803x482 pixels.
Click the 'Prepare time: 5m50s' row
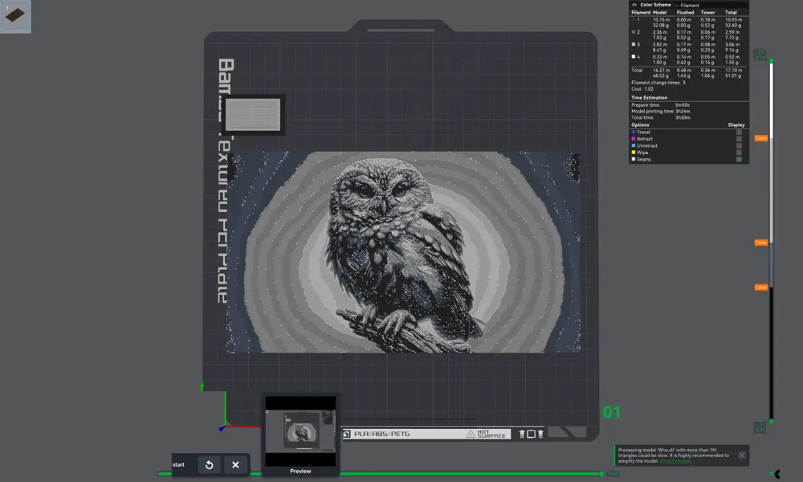click(661, 105)
